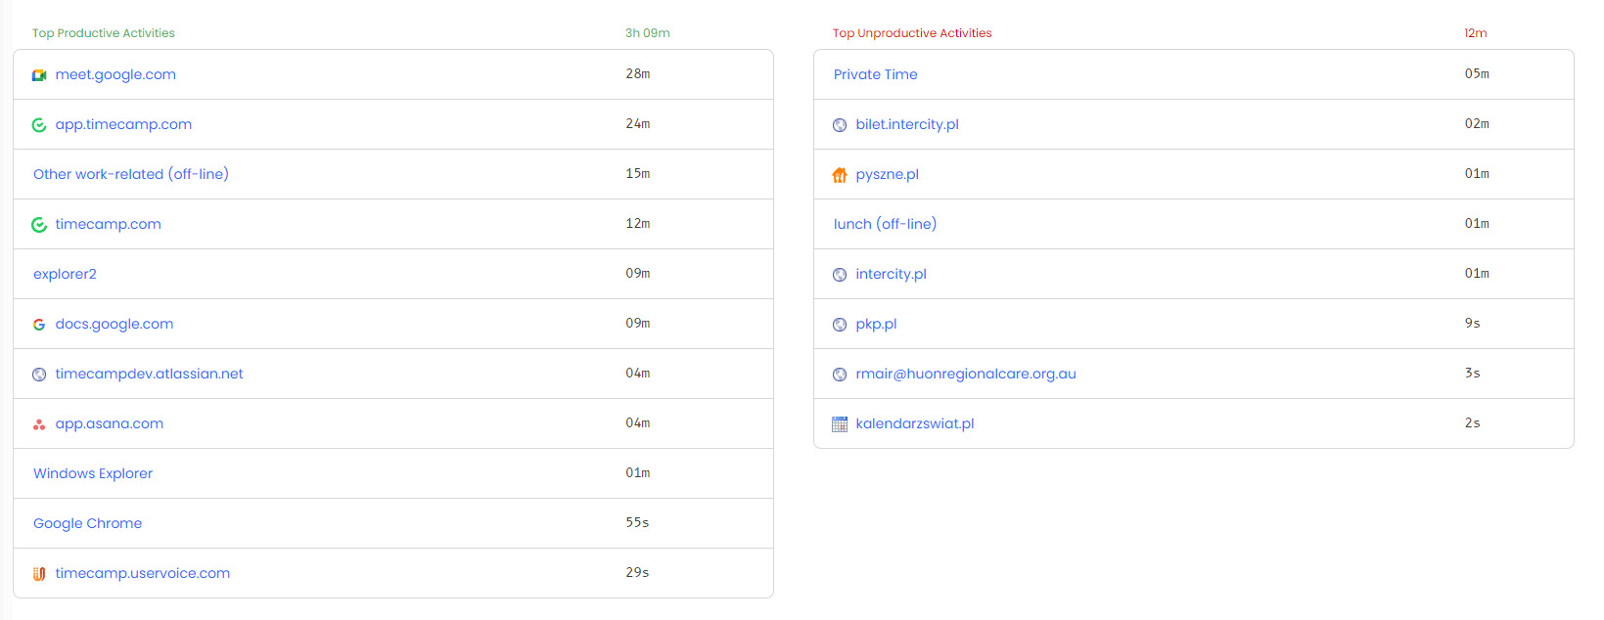The image size is (1604, 620).
Task: Select Other work-related (off-line) entry
Action: 131,174
